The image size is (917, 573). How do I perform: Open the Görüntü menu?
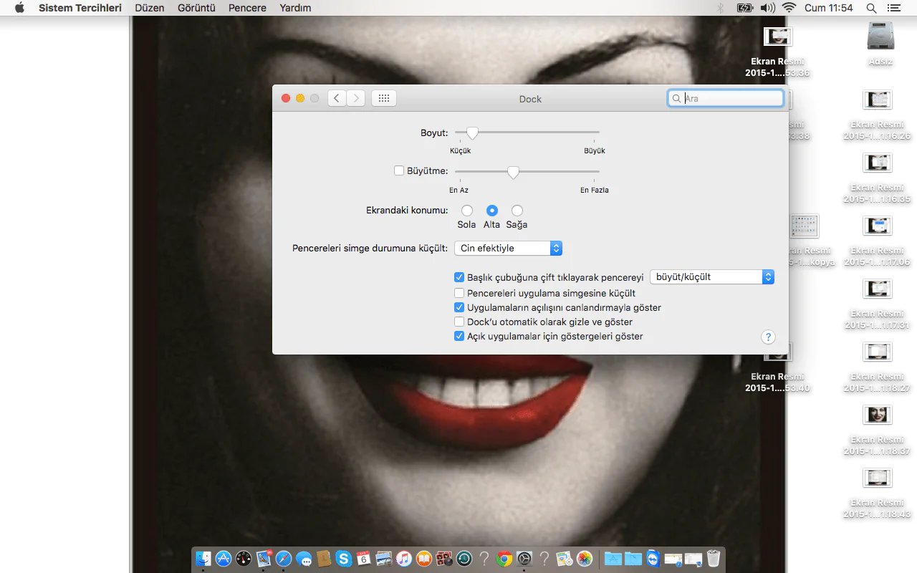[x=196, y=8]
